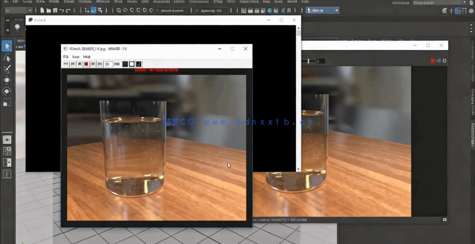Open the second menu in render view window

(x=76, y=56)
